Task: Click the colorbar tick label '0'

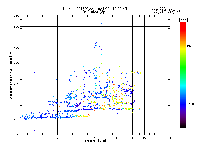Action: pyautogui.click(x=187, y=75)
